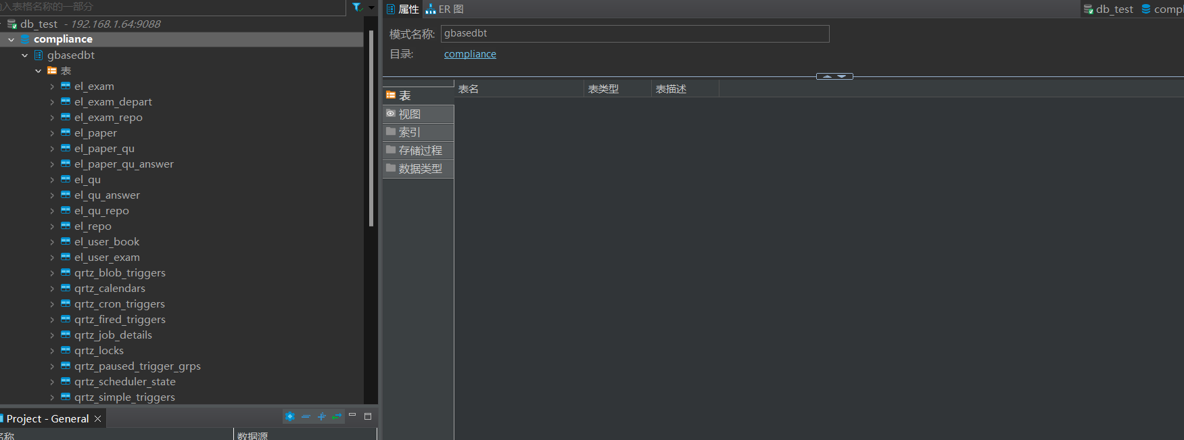Click compliance breadcrumb at top right

pos(1162,9)
